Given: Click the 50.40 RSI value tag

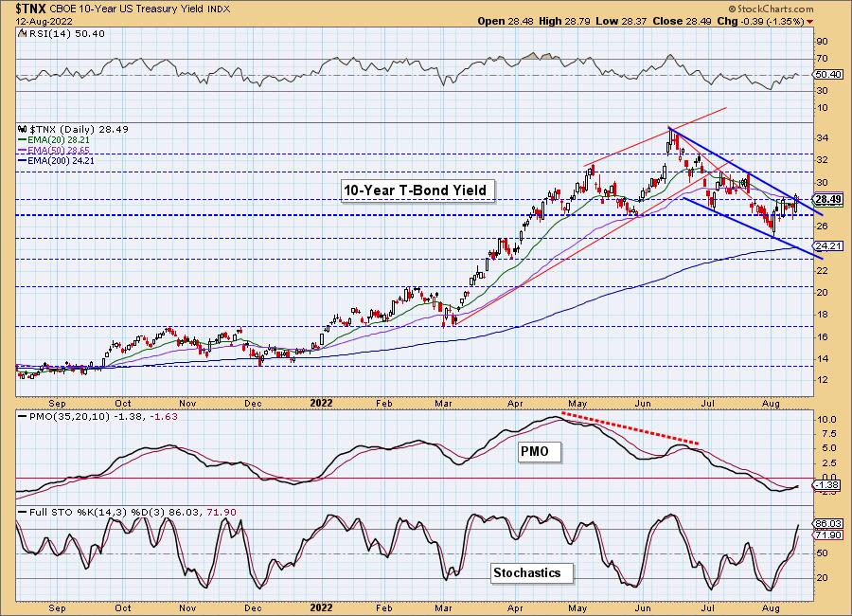Looking at the screenshot, I should click(x=828, y=75).
